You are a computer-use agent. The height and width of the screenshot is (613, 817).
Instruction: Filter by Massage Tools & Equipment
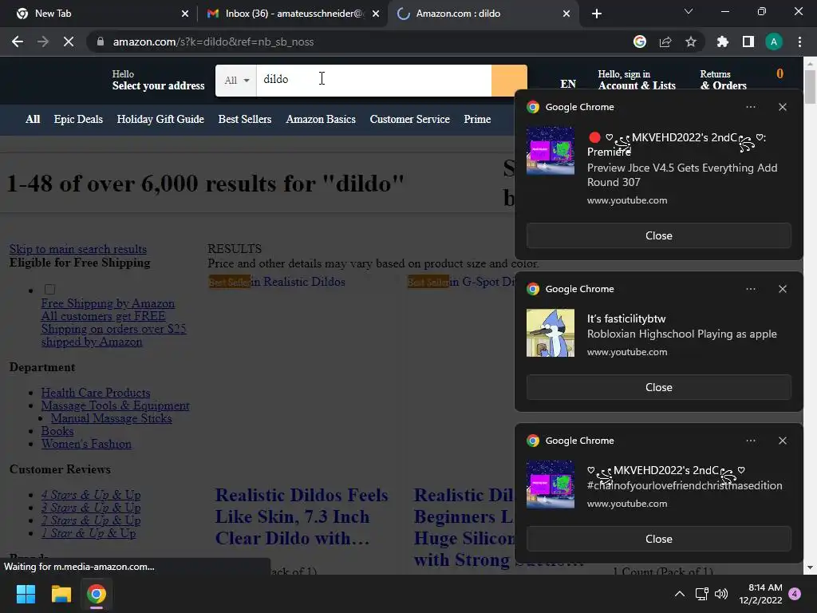(x=115, y=405)
